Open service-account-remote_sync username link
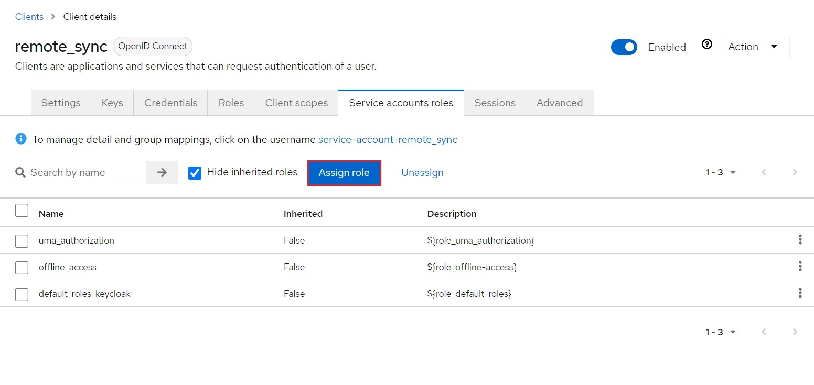This screenshot has height=385, width=814. click(x=388, y=139)
